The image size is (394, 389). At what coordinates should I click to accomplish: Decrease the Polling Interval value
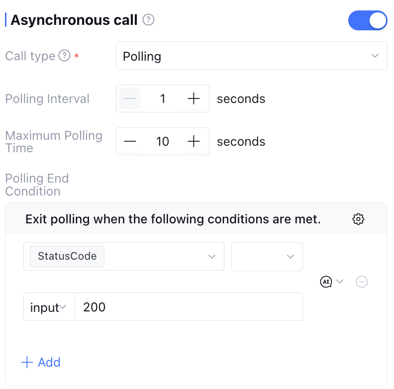pos(130,98)
